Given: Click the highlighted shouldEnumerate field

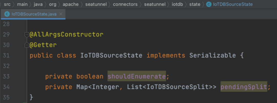Looking at the screenshot, I should coord(137,76).
